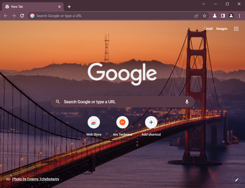Open Chrome's three-dot menu
The image size is (245, 188).
coord(239,16)
